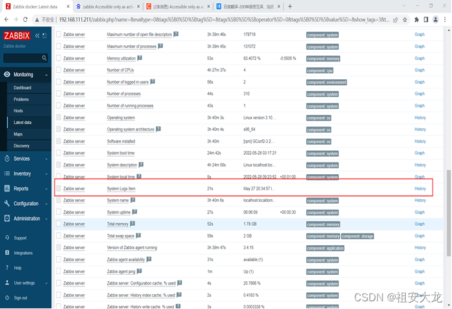Tick checkbox for Memory utilization row
The image size is (452, 309).
point(59,58)
